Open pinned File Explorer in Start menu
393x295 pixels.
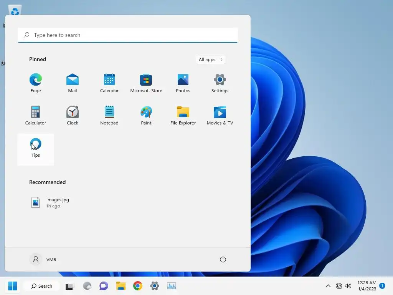tap(183, 115)
